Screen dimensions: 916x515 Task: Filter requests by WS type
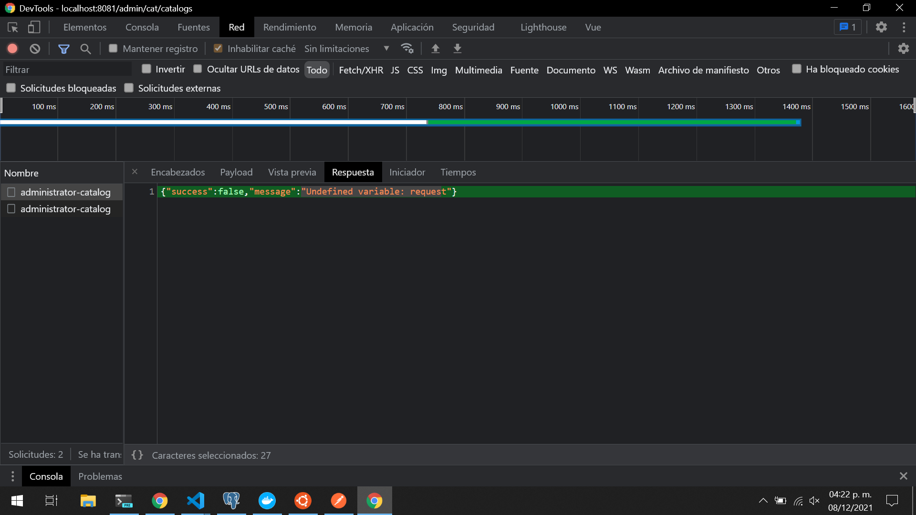pos(610,70)
